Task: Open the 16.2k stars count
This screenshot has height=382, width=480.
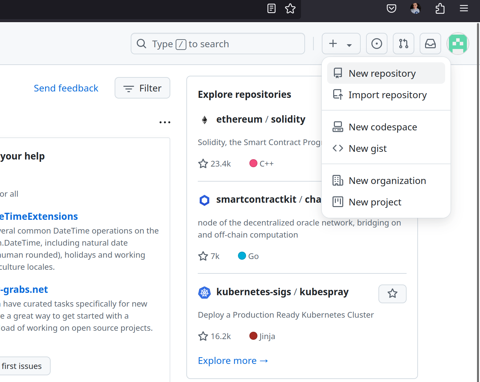Action: pyautogui.click(x=215, y=336)
